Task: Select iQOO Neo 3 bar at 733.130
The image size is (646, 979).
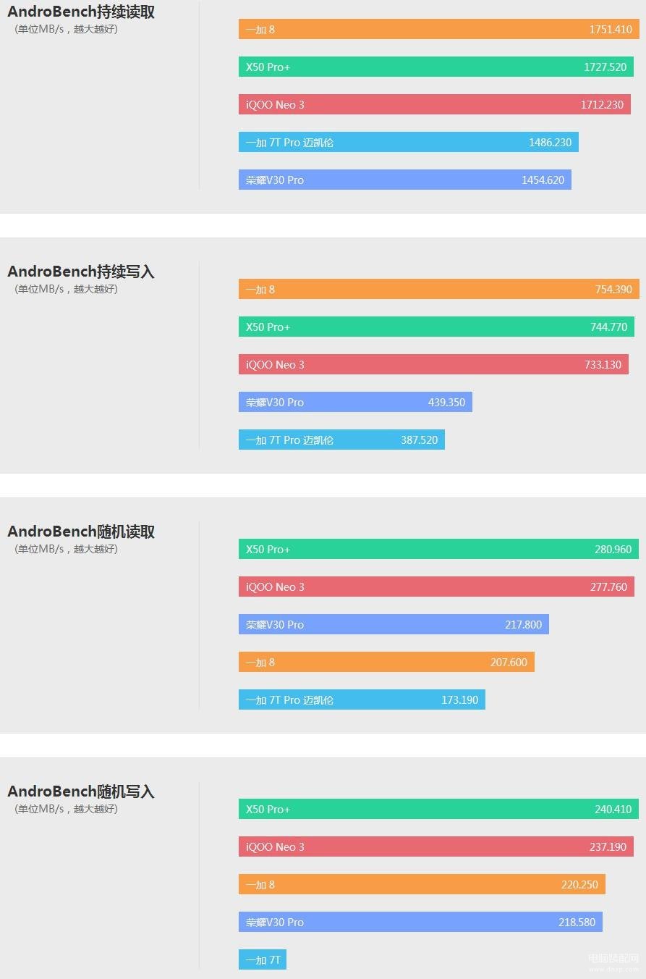Action: coord(433,365)
